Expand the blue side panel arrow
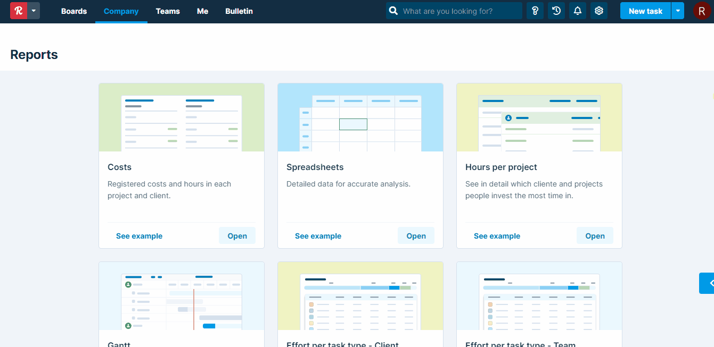 click(708, 283)
